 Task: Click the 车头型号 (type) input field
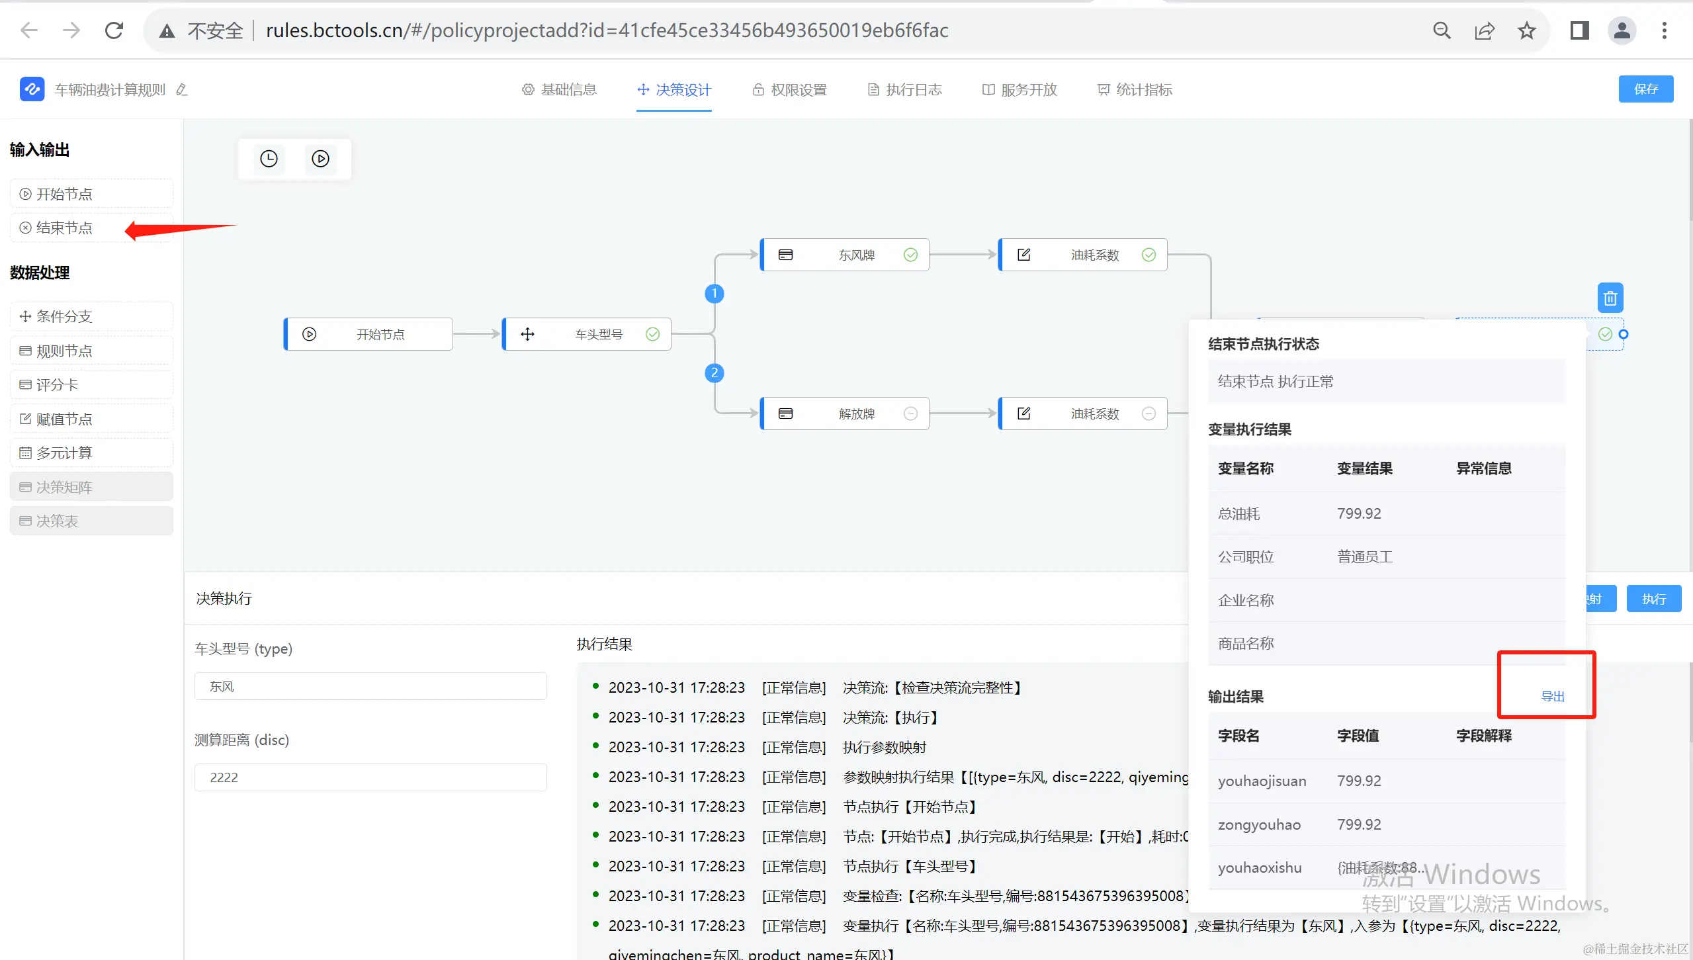coord(370,687)
